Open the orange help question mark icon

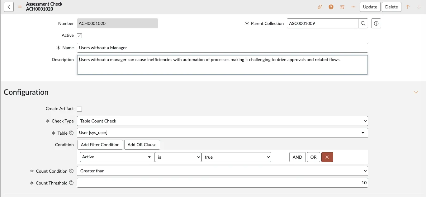click(x=331, y=7)
